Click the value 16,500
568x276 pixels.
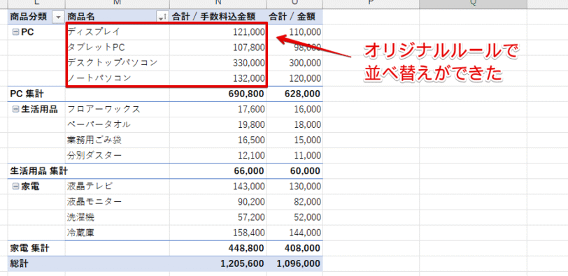click(x=251, y=140)
